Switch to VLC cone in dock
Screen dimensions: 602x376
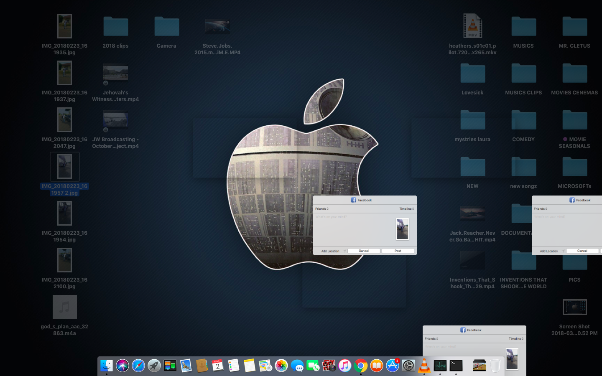[x=424, y=366]
